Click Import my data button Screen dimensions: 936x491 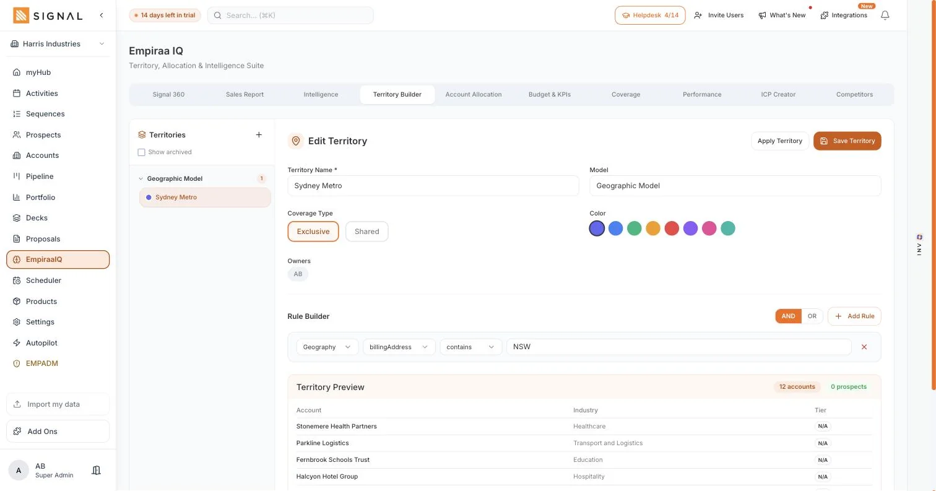pyautogui.click(x=58, y=404)
